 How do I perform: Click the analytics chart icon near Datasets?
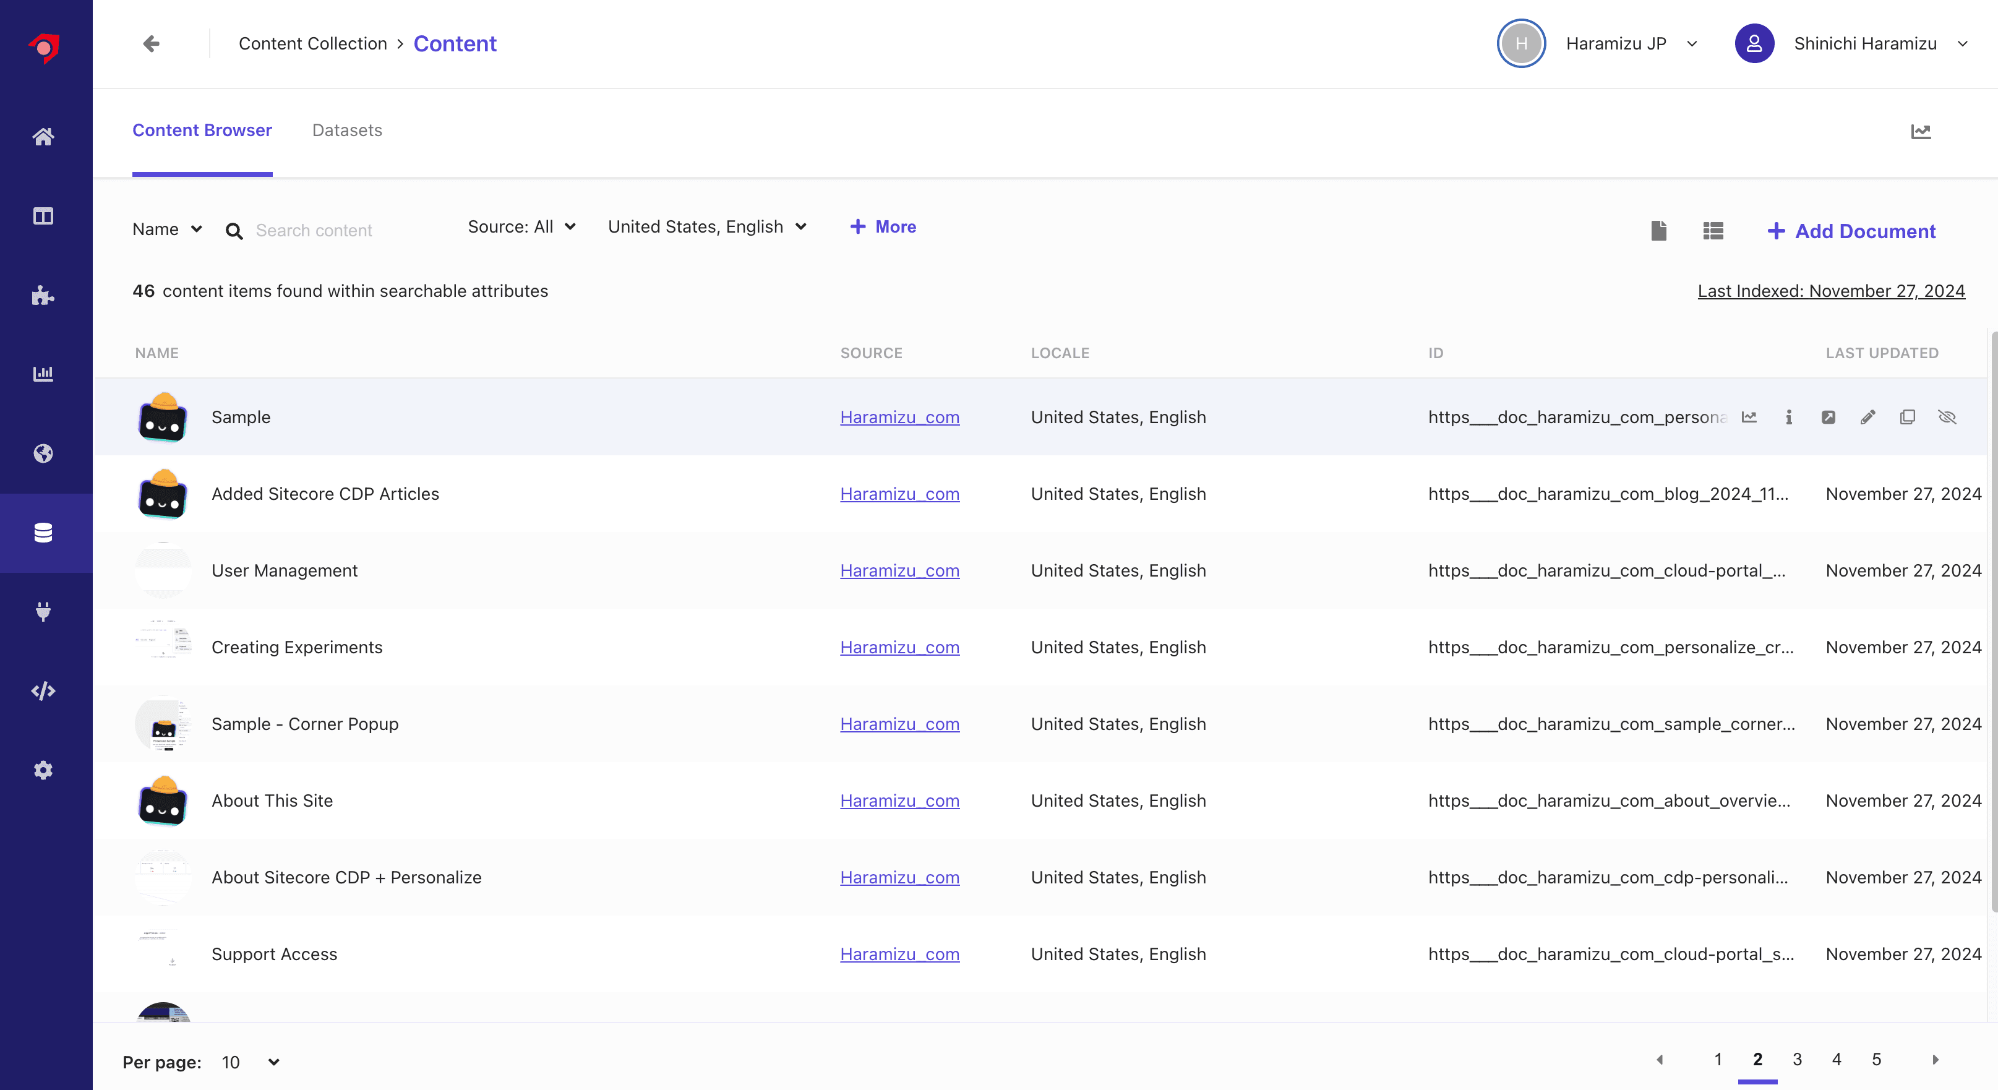(x=1921, y=131)
